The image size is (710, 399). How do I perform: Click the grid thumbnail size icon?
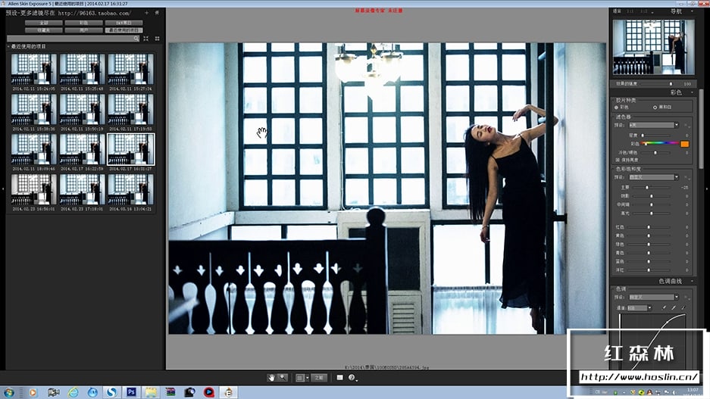pyautogui.click(x=157, y=39)
